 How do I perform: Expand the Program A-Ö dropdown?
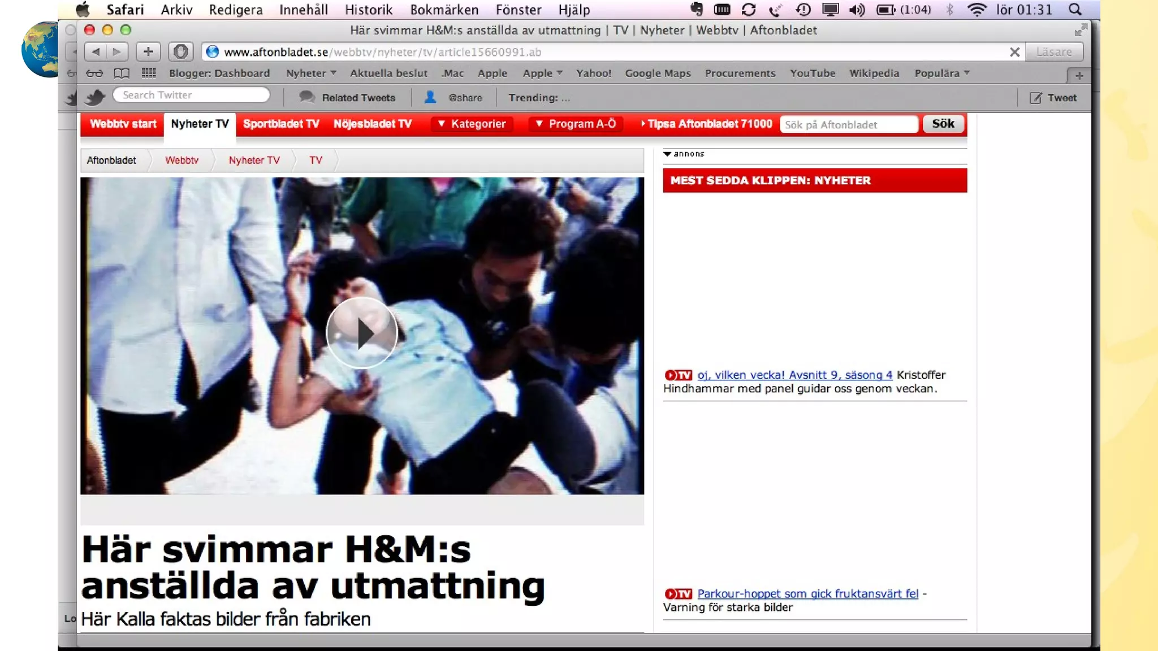coord(576,124)
